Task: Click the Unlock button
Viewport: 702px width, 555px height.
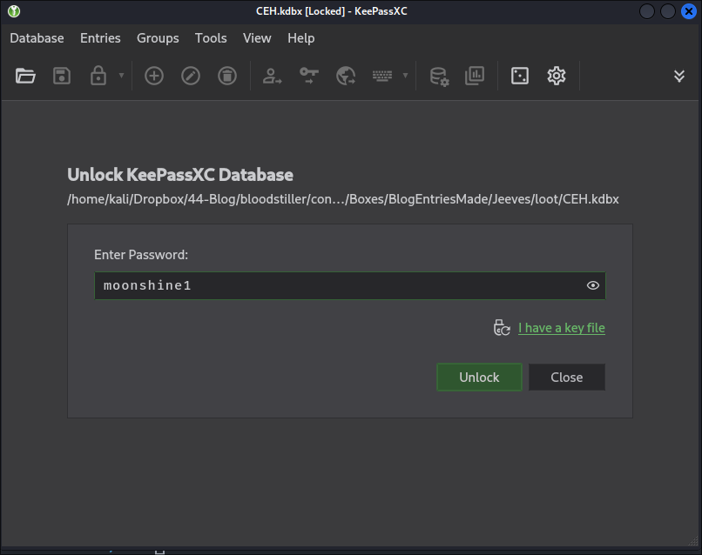Action: [479, 377]
